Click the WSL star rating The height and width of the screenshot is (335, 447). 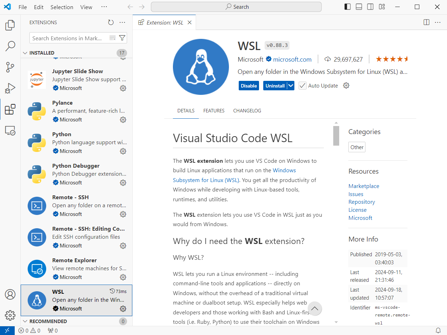click(x=392, y=59)
